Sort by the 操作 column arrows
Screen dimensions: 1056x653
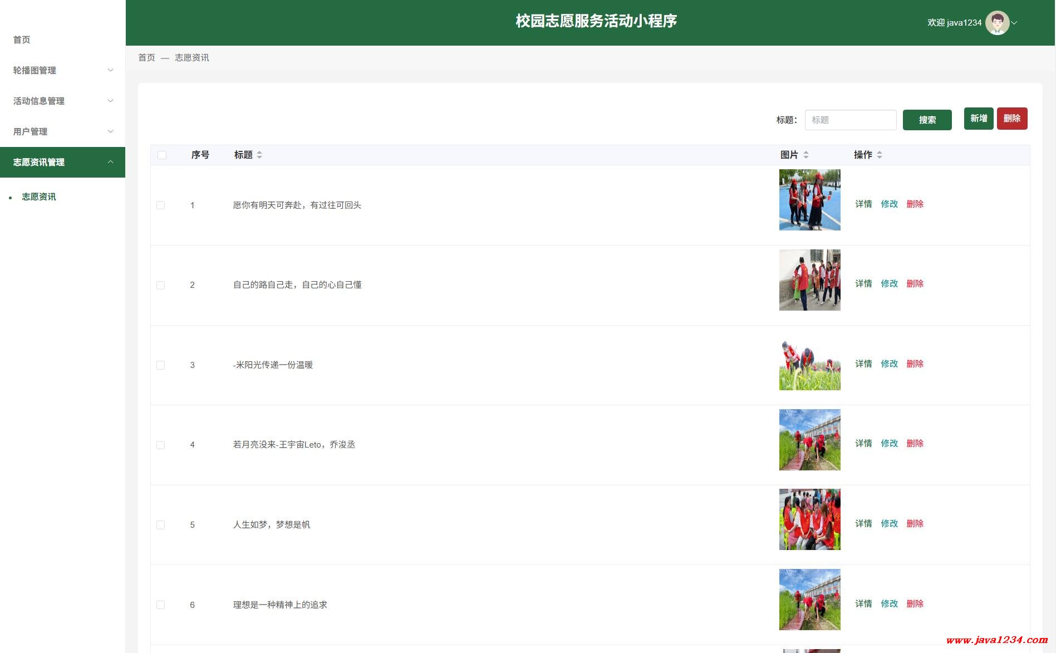tap(880, 155)
